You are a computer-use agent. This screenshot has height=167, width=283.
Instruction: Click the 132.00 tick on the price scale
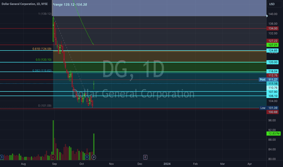[273, 33]
